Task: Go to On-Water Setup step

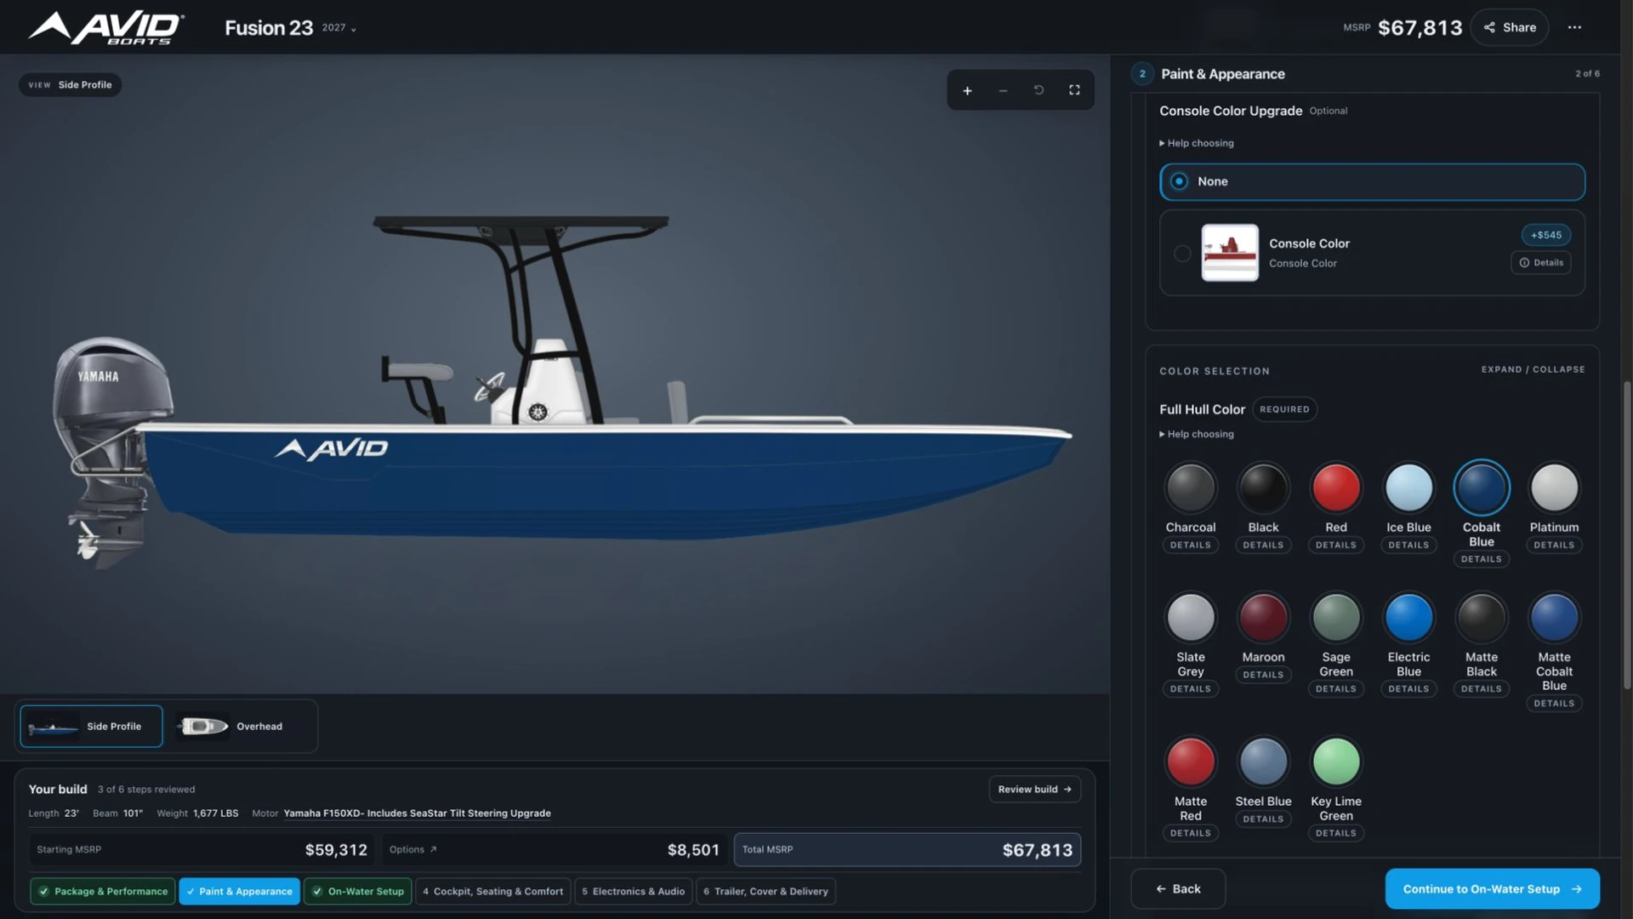Action: coord(357,891)
